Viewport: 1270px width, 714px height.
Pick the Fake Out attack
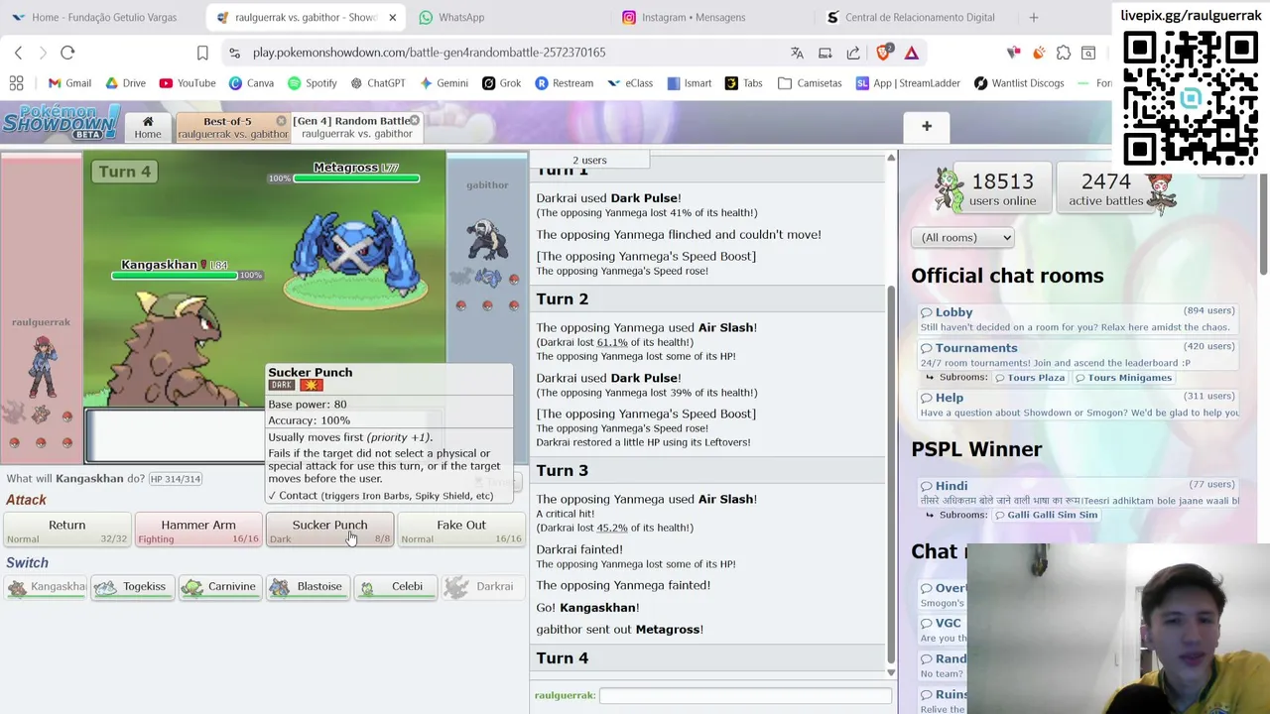click(460, 531)
